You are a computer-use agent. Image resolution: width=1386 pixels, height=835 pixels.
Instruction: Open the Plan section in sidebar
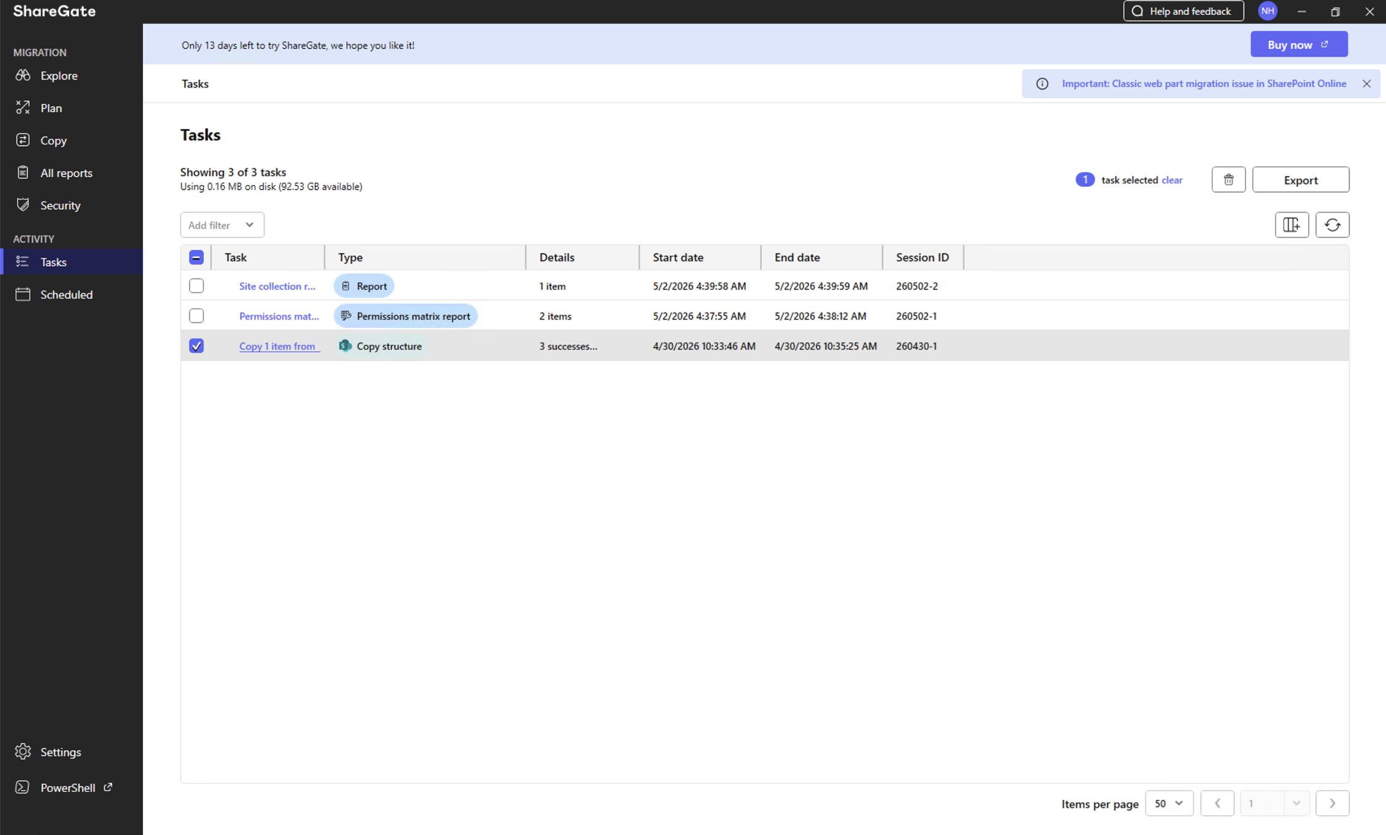pyautogui.click(x=72, y=108)
